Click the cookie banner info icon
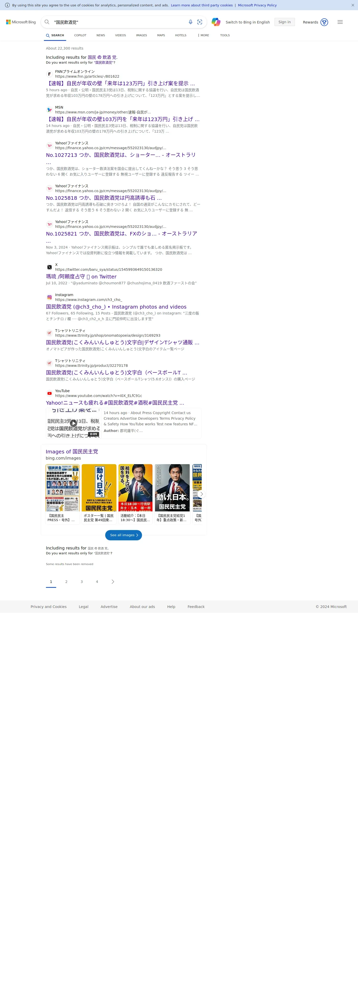Screen dimensions: 358x984 click(x=7, y=5)
